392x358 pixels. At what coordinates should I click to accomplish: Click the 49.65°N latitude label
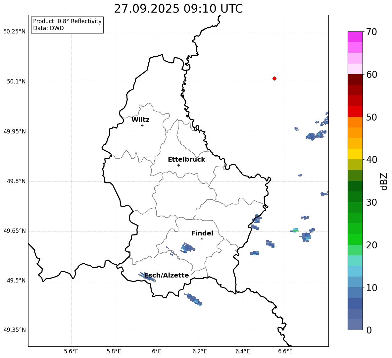14,231
